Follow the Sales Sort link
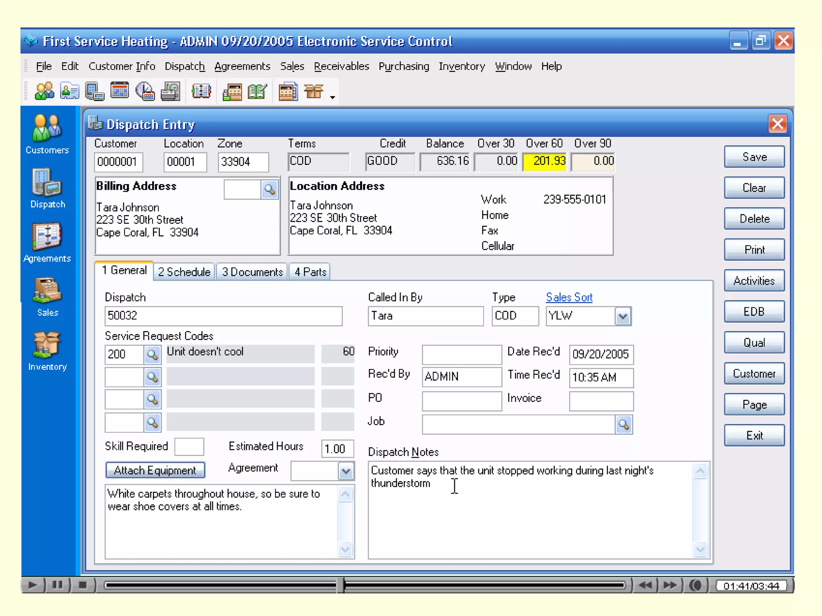The width and height of the screenshot is (822, 616). pyautogui.click(x=569, y=297)
